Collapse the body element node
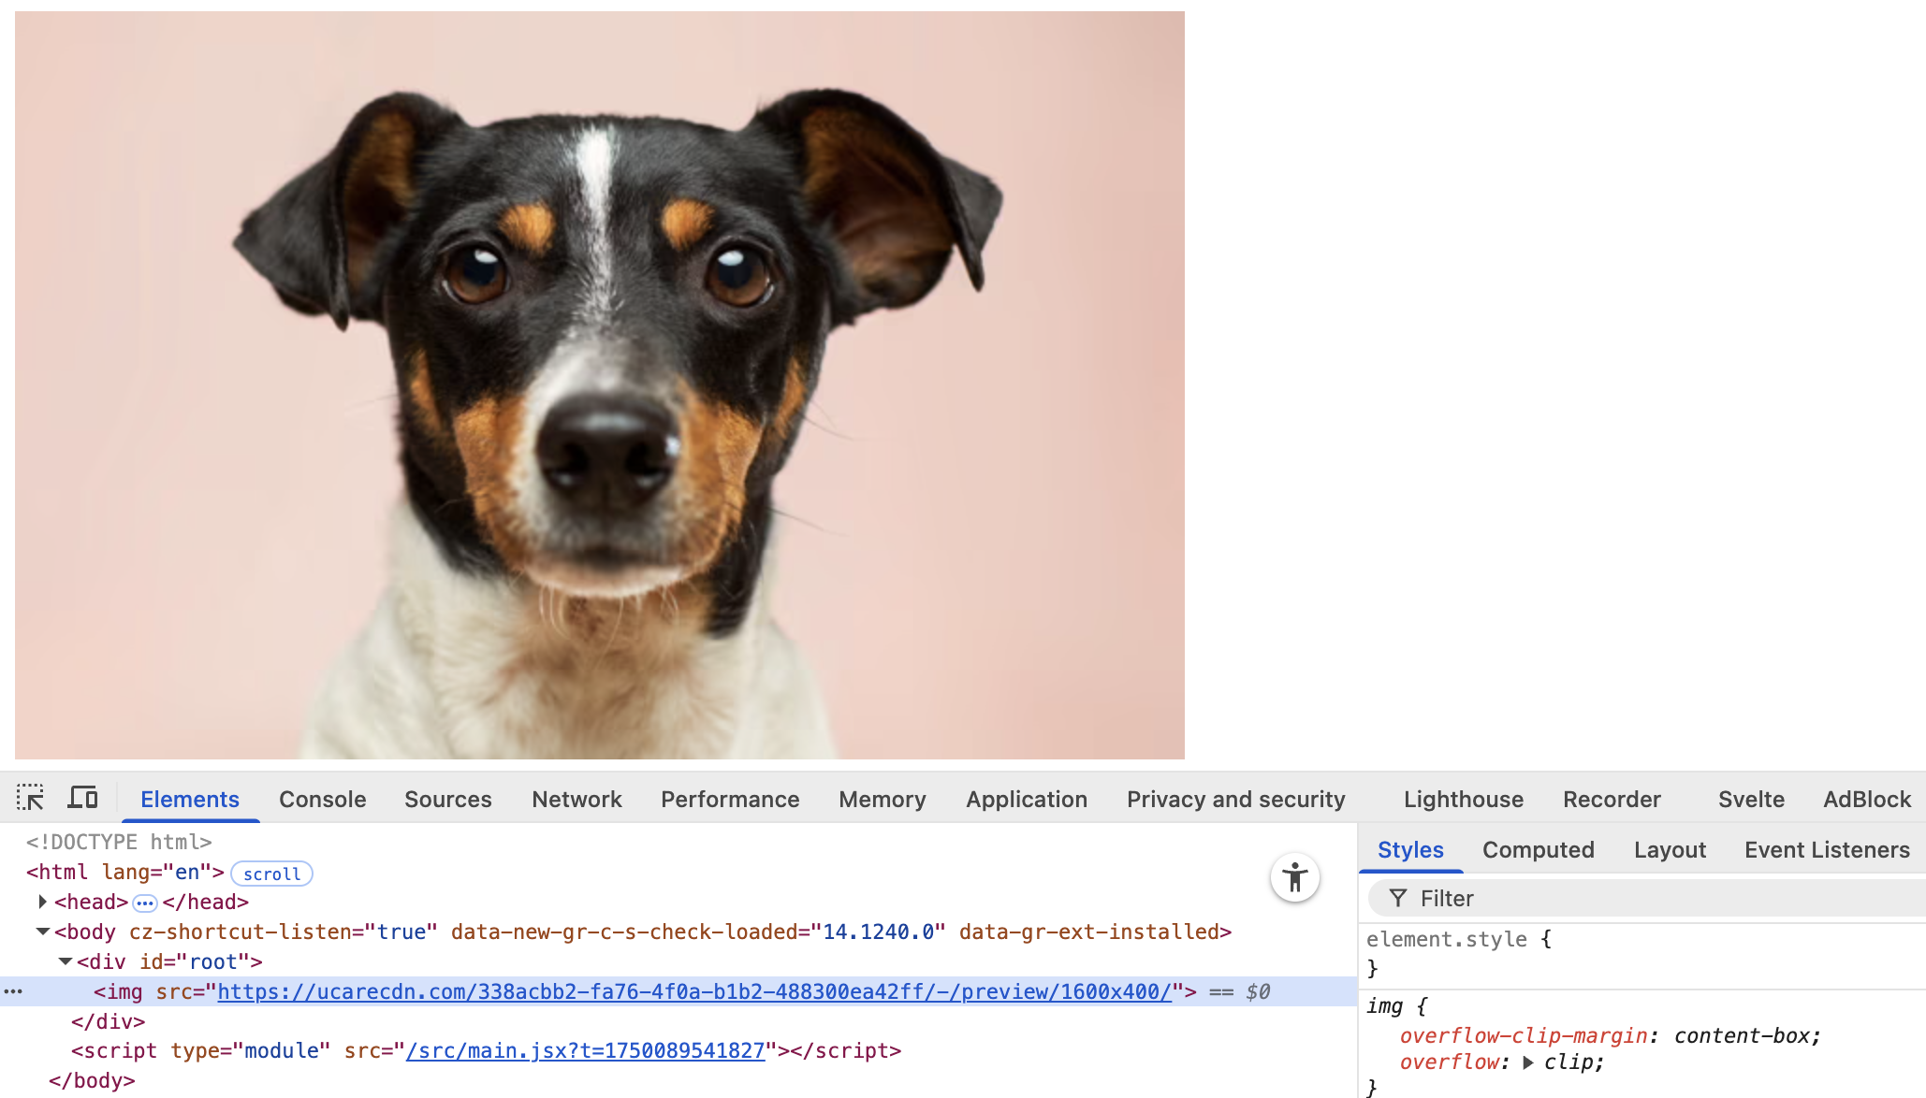 [41, 931]
